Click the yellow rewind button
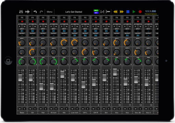 [x=115, y=12]
